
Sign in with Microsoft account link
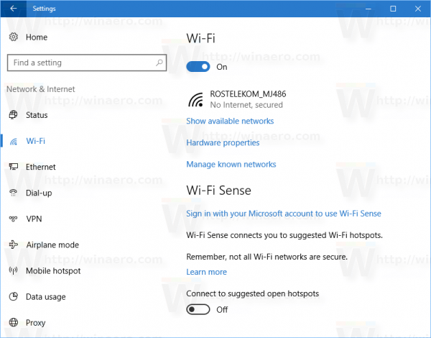click(284, 214)
